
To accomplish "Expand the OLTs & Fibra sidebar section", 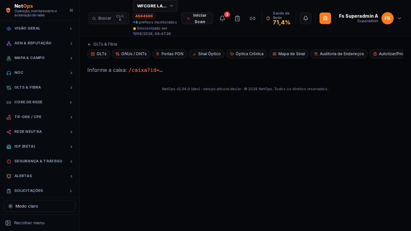I will [x=39, y=88].
